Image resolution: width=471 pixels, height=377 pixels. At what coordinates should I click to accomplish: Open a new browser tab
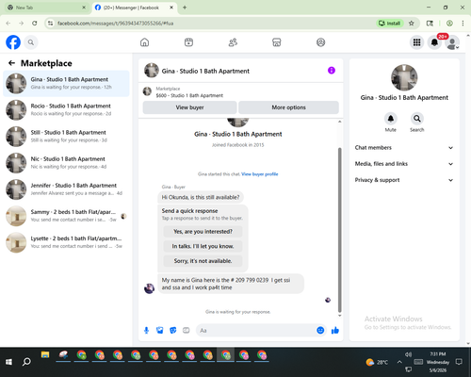pyautogui.click(x=185, y=8)
